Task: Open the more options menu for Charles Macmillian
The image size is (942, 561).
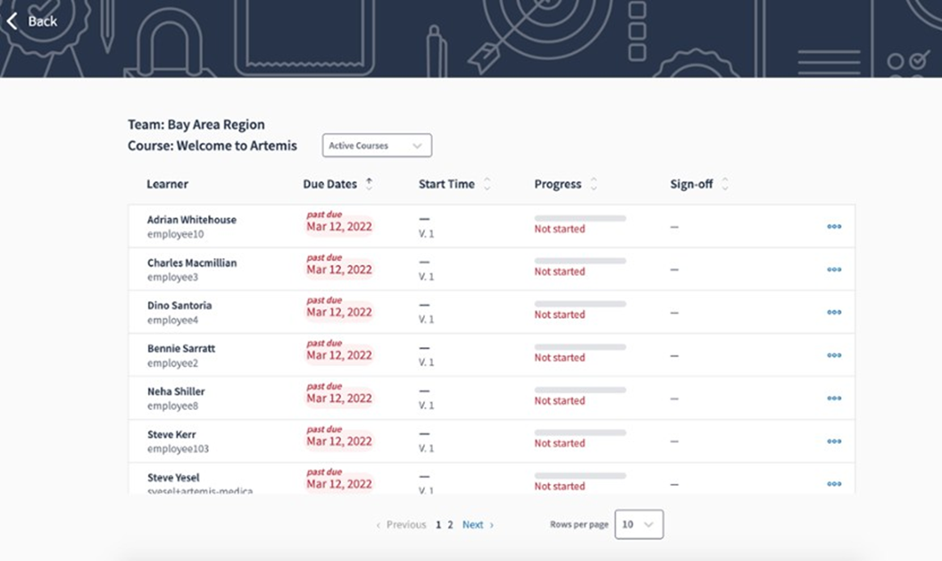Action: pos(833,270)
